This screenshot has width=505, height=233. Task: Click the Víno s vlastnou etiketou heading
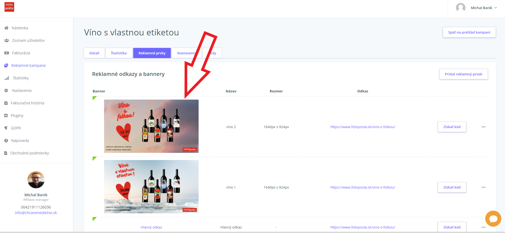(x=132, y=32)
